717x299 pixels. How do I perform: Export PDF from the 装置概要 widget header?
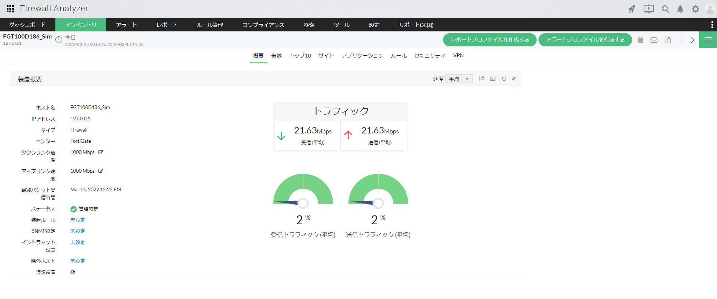(482, 79)
